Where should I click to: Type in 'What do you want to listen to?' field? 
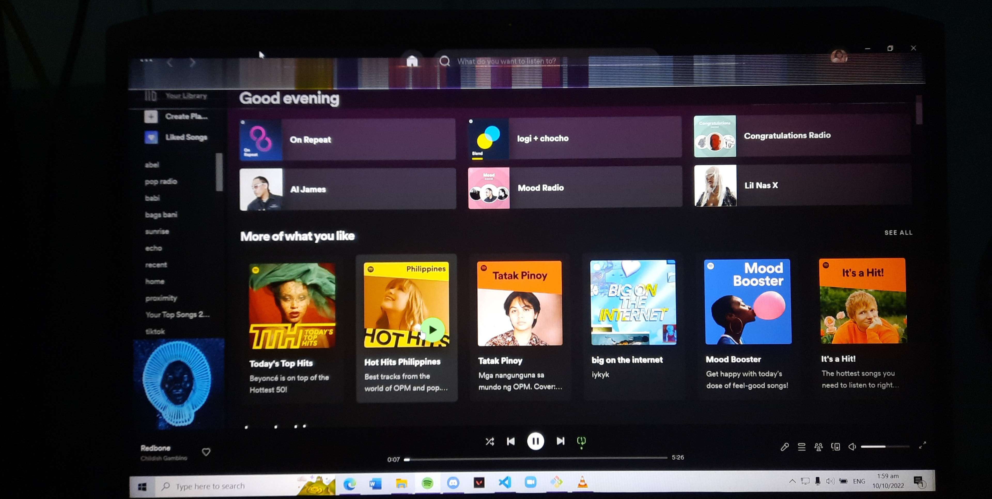pos(547,61)
